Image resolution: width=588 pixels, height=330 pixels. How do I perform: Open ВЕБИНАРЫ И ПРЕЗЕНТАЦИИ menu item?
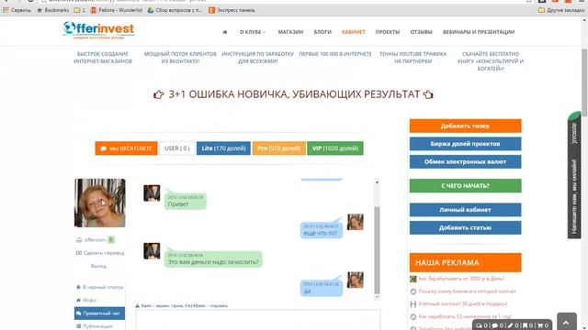[x=479, y=32]
